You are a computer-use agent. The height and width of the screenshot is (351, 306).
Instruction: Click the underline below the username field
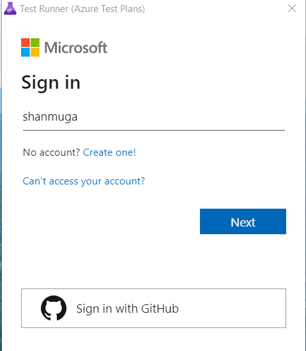[x=154, y=130]
